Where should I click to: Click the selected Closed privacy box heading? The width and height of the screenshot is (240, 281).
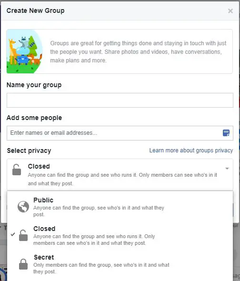pyautogui.click(x=39, y=166)
